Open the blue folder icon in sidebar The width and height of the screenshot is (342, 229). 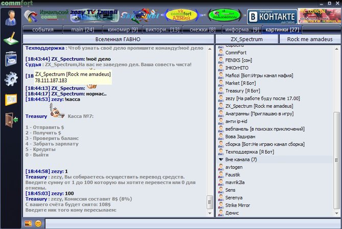pyautogui.click(x=10, y=58)
